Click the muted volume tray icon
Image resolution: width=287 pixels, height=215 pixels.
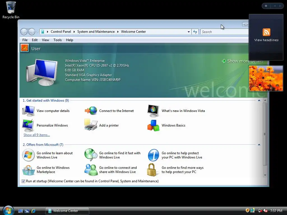coord(265,211)
